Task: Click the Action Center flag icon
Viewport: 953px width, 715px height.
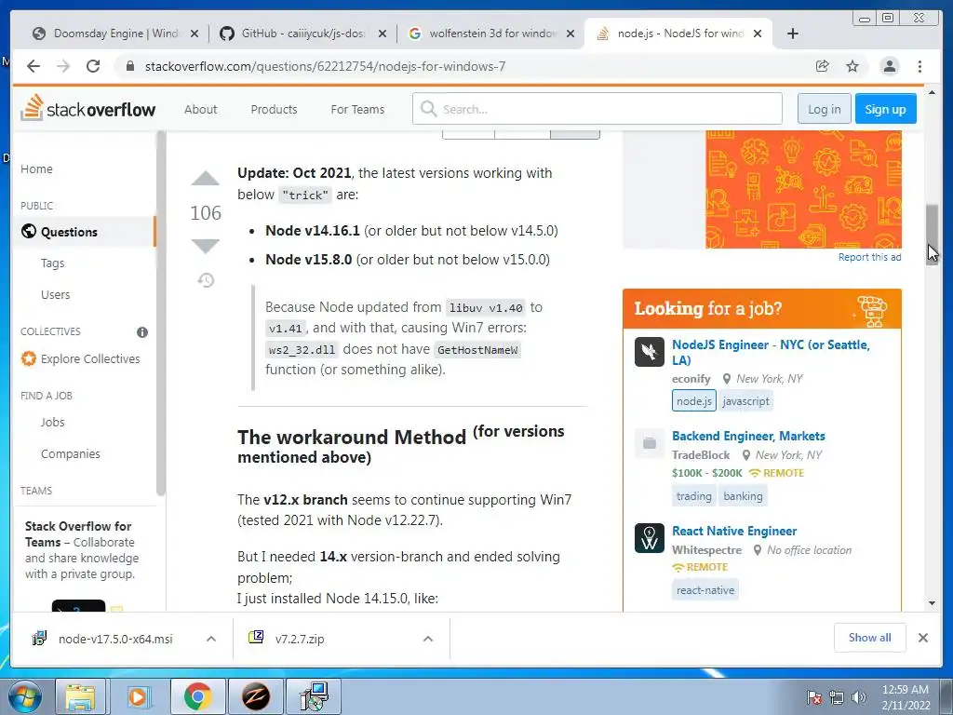Action: coord(813,697)
